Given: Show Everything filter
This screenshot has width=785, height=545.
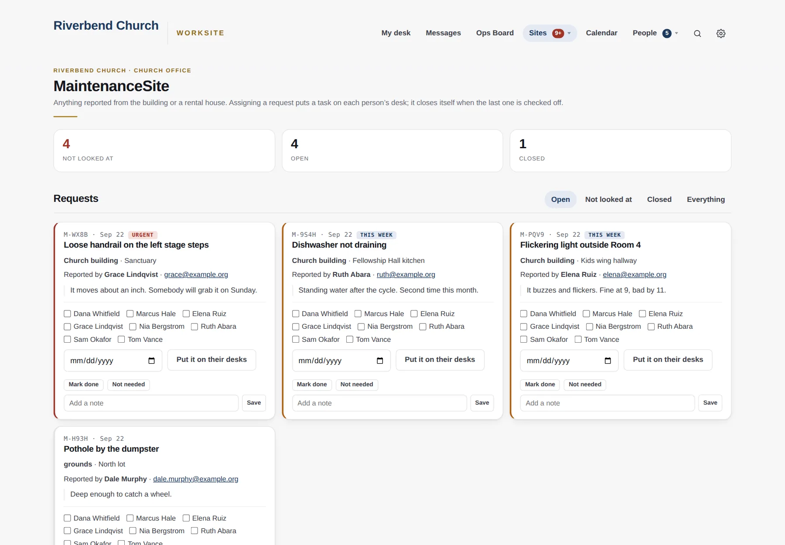Looking at the screenshot, I should click(x=706, y=199).
